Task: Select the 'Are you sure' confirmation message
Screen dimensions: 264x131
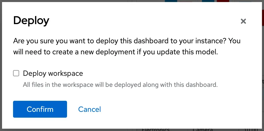Action: pos(126,46)
